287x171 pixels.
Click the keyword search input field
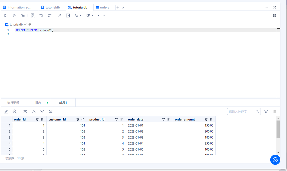(240, 111)
